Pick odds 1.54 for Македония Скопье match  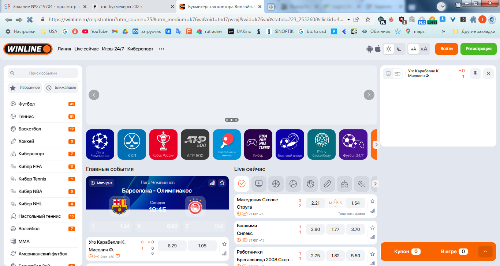[355, 203]
